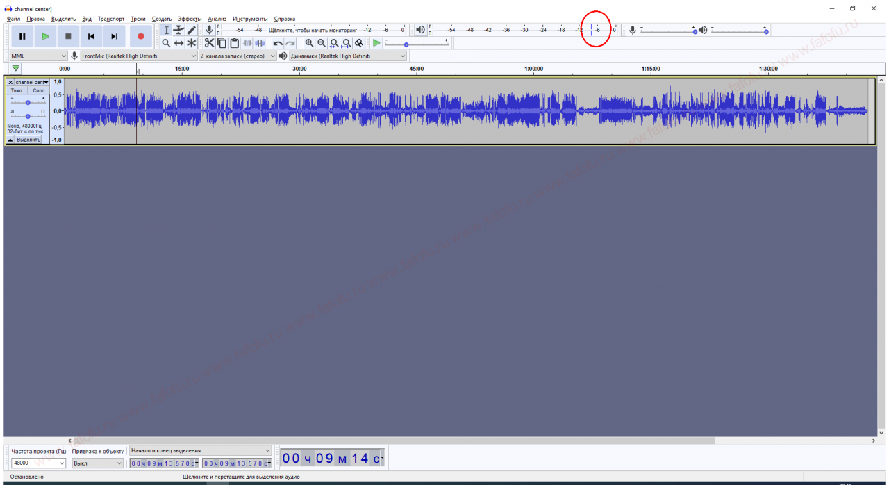Select the Multi-tool asterisk
Viewport: 889px width, 485px height.
[x=191, y=43]
